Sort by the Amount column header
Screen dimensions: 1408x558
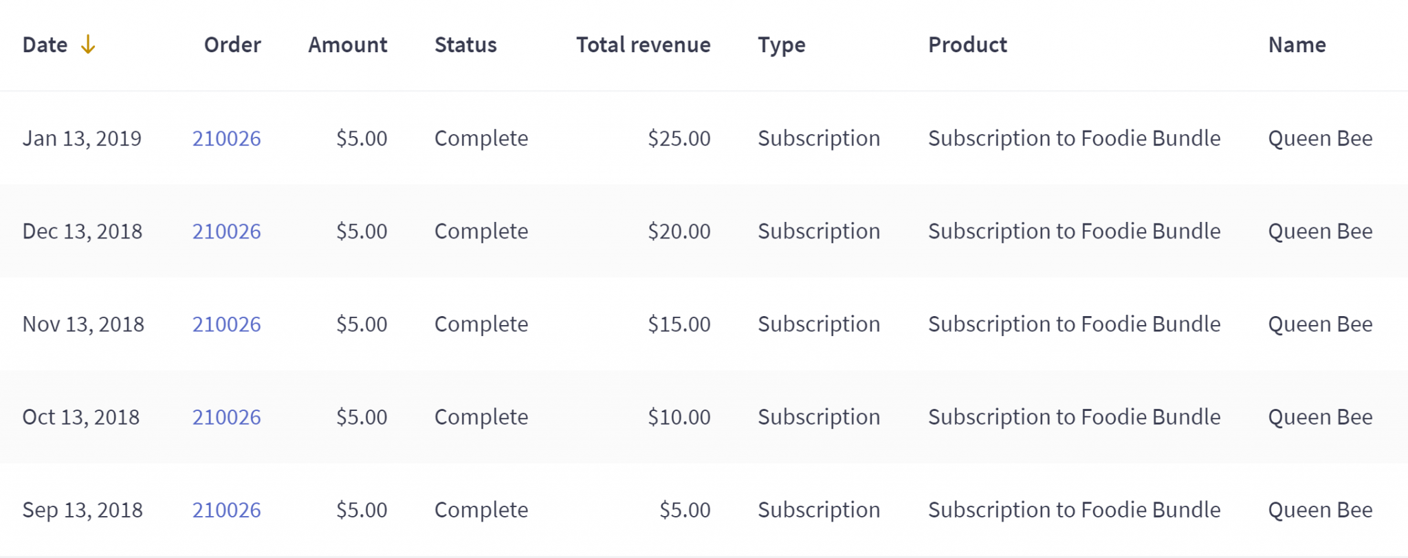coord(348,45)
